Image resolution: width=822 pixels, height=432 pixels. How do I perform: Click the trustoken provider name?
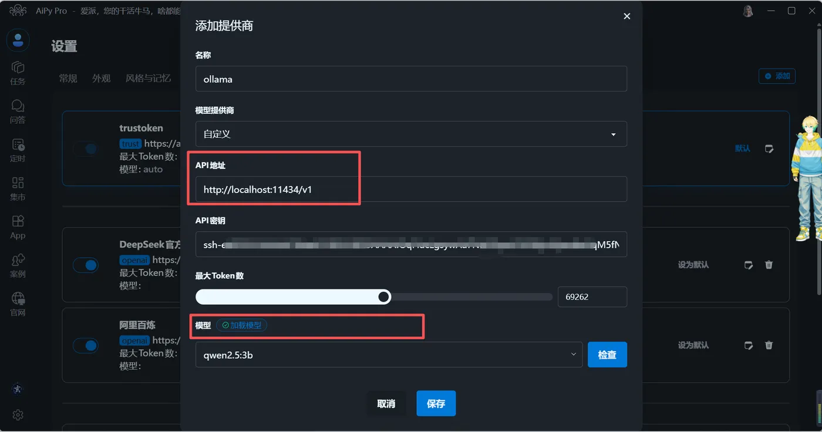point(142,128)
